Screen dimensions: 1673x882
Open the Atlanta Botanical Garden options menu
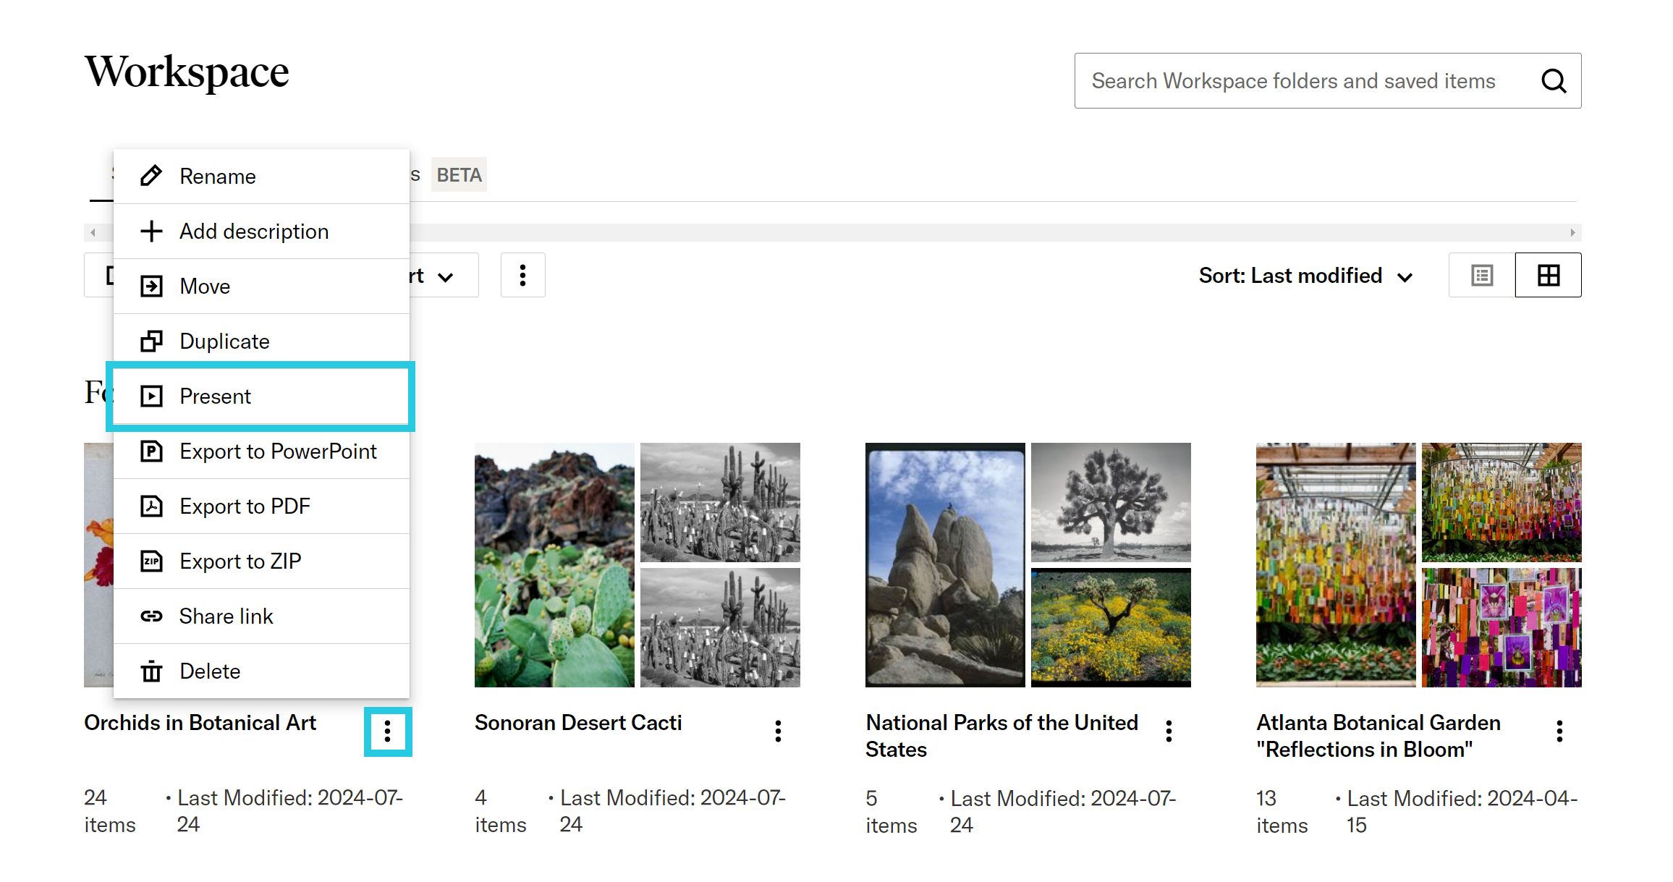pos(1559,732)
